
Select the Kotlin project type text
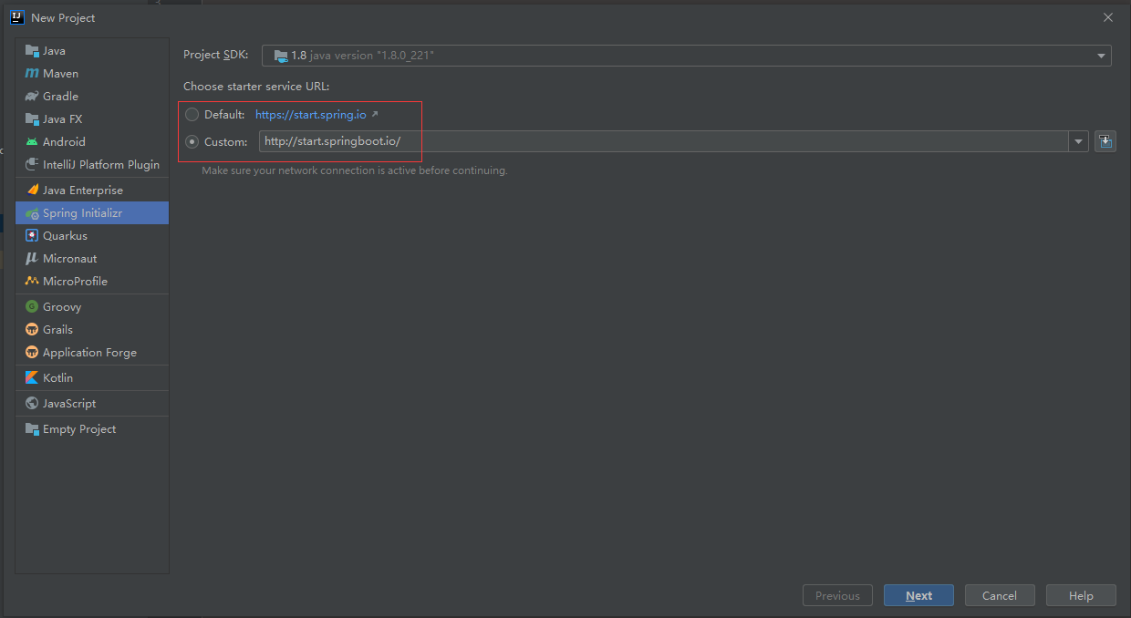[57, 378]
